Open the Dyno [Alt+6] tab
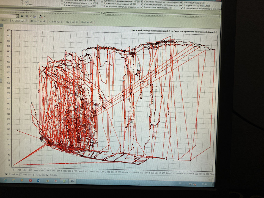 pos(72,22)
